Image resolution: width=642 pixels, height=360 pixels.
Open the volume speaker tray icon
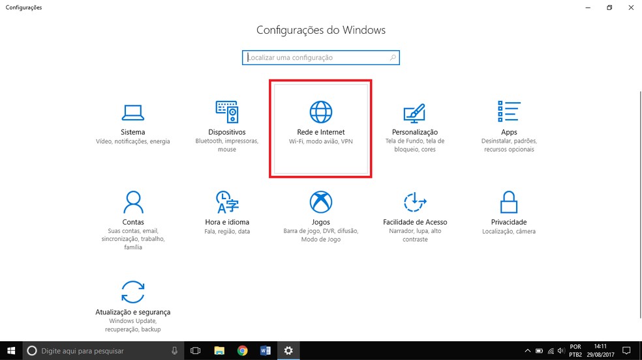coord(561,351)
